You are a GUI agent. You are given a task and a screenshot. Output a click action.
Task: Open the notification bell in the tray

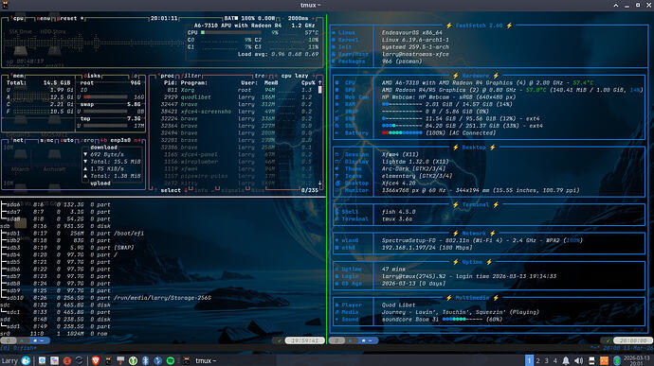tap(566, 360)
